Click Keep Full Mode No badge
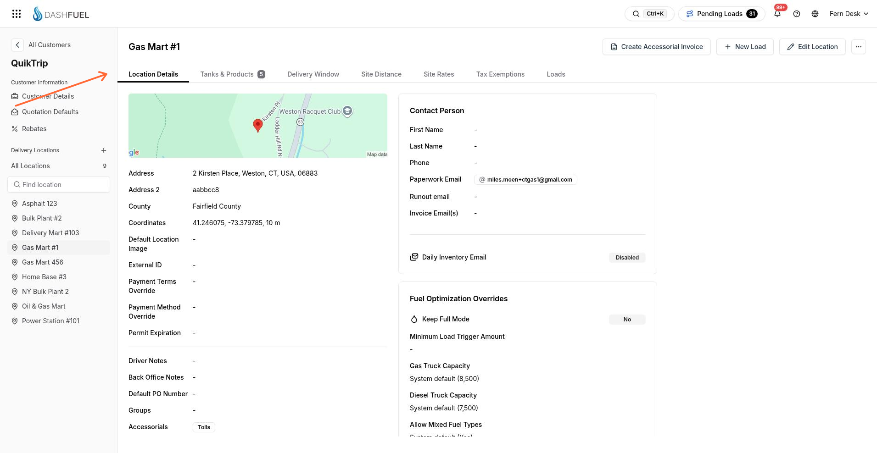The width and height of the screenshot is (877, 453). coord(627,320)
